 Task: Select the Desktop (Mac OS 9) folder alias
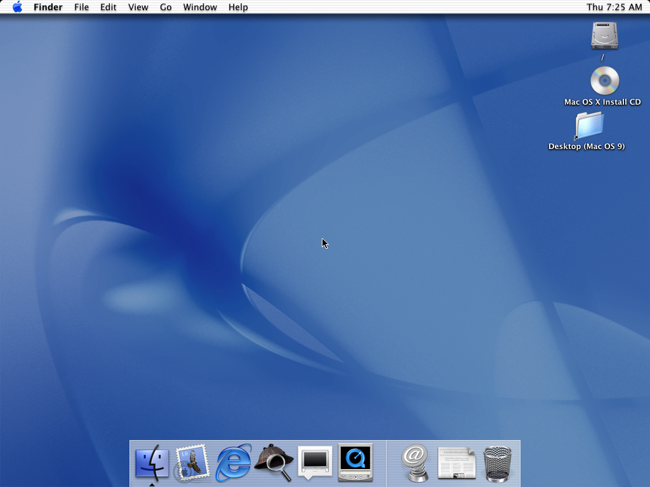(x=589, y=126)
